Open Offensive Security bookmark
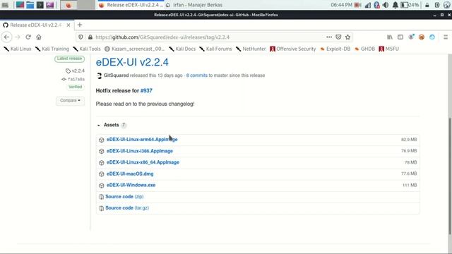This screenshot has width=452, height=254. pos(293,49)
